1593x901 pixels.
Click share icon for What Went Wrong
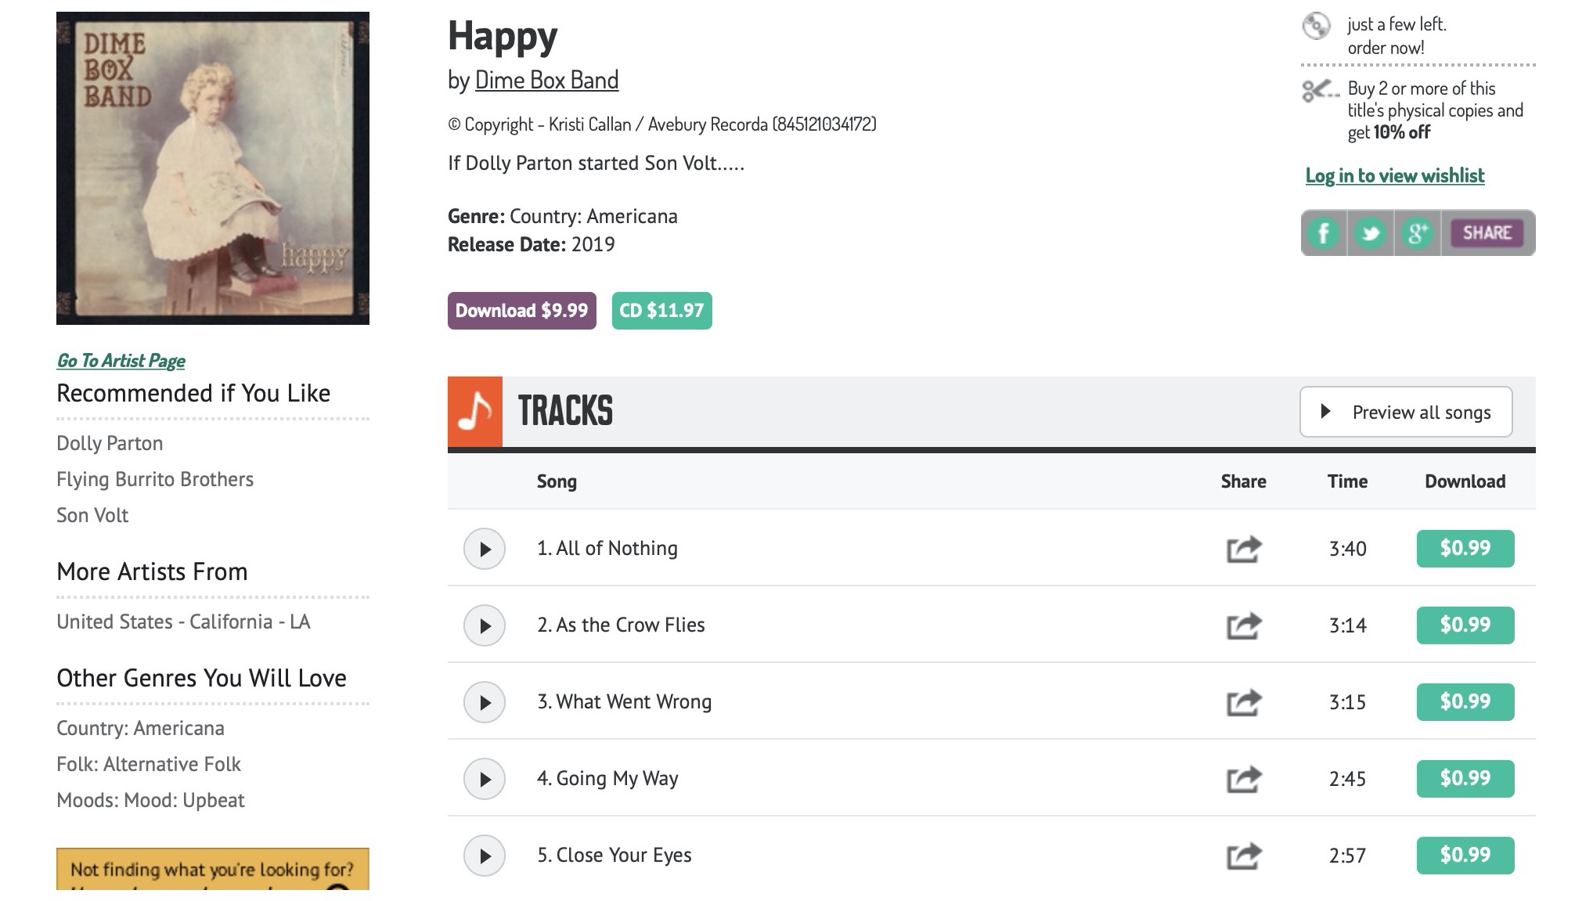pos(1243,702)
